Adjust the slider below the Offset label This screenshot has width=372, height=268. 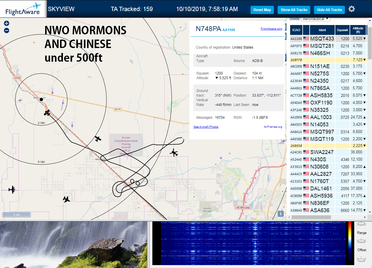pos(362,258)
